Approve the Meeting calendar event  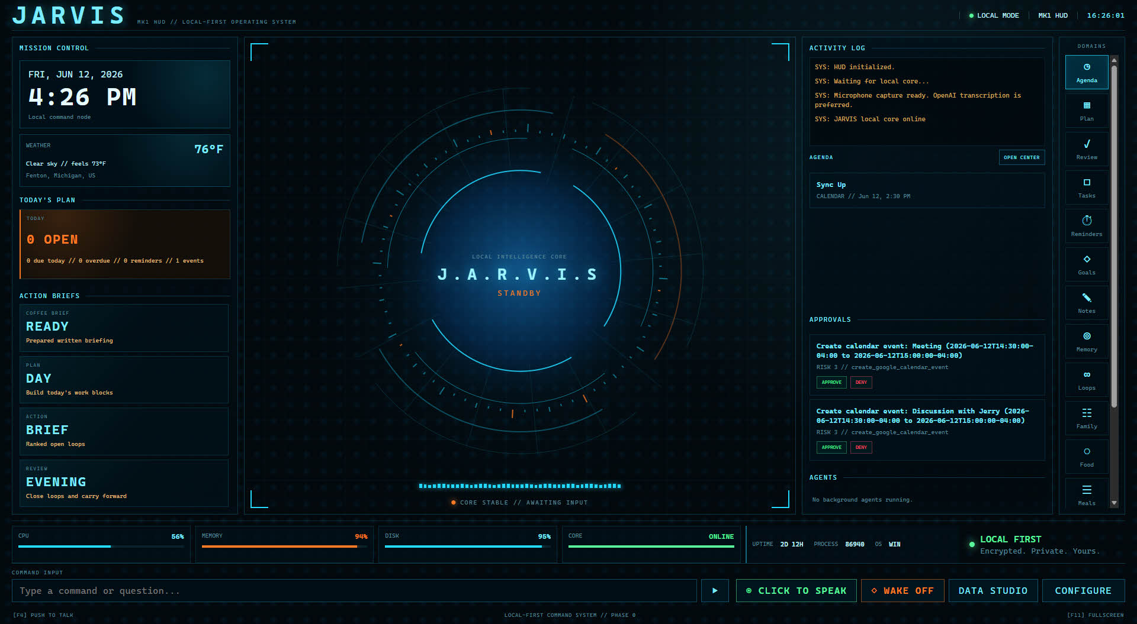[831, 382]
